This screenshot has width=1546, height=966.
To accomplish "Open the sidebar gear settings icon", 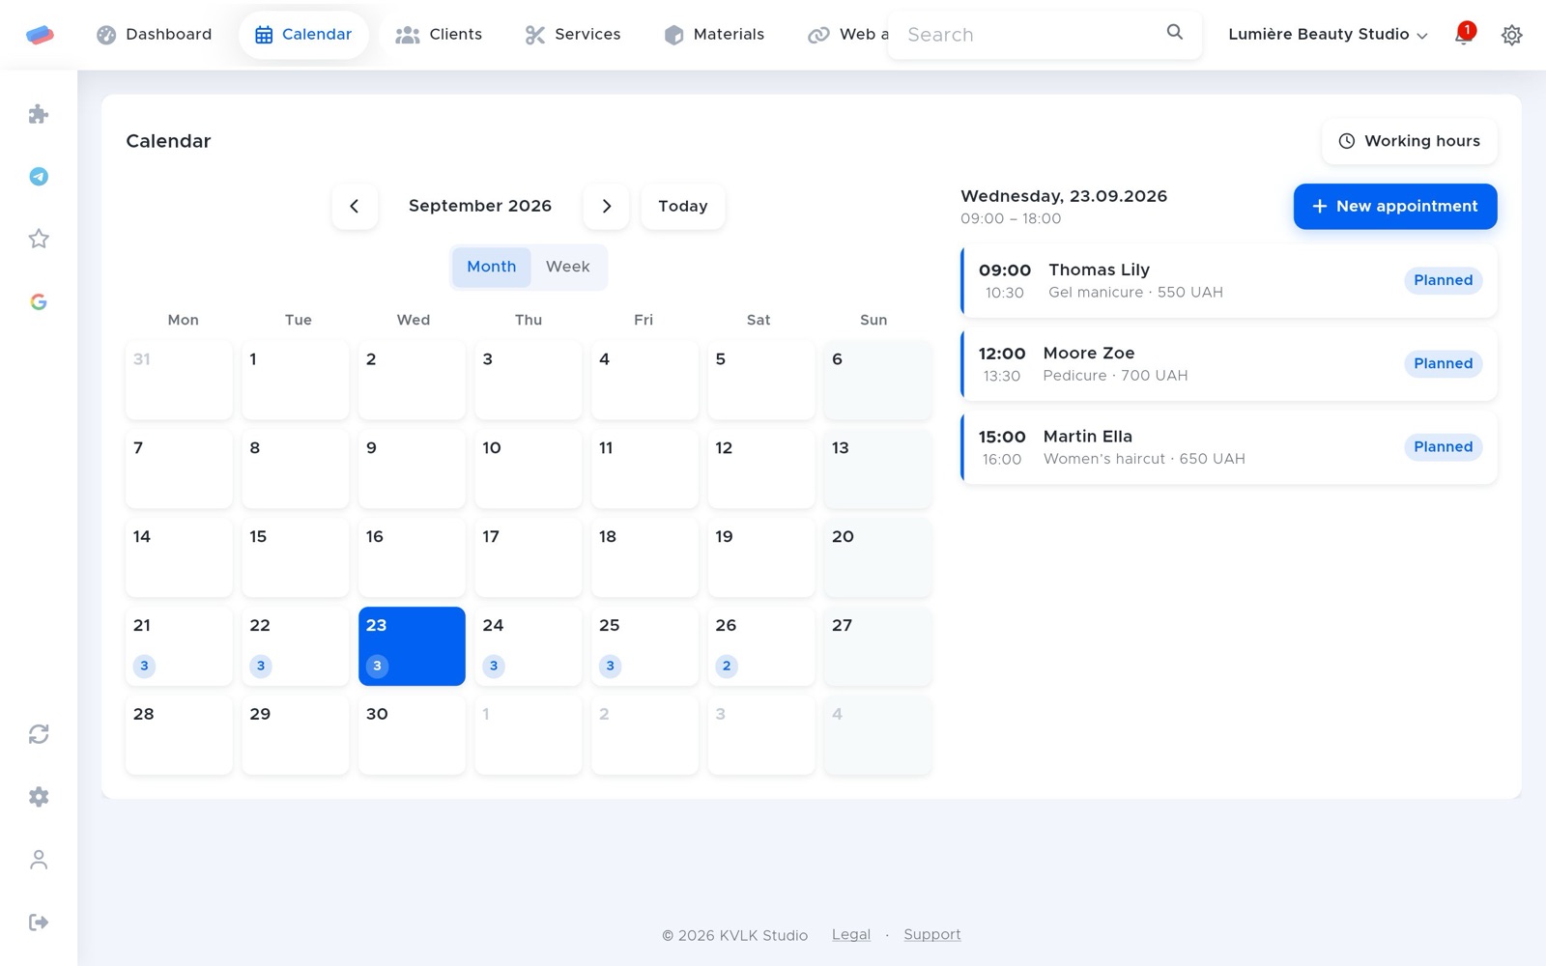I will [39, 797].
